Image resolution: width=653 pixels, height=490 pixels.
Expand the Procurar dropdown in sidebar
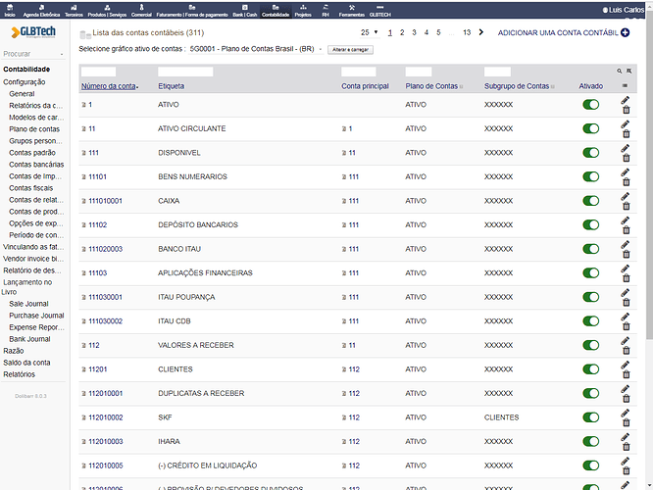[x=33, y=54]
